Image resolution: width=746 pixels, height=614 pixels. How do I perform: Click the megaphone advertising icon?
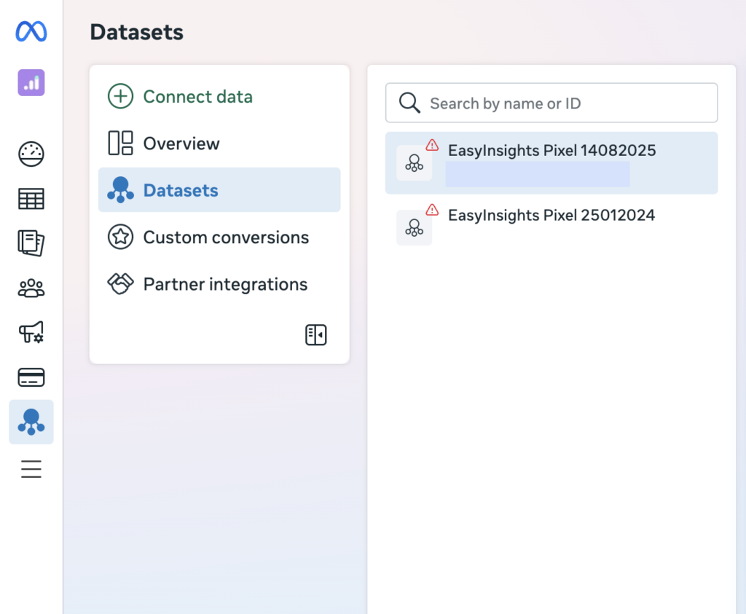[31, 333]
